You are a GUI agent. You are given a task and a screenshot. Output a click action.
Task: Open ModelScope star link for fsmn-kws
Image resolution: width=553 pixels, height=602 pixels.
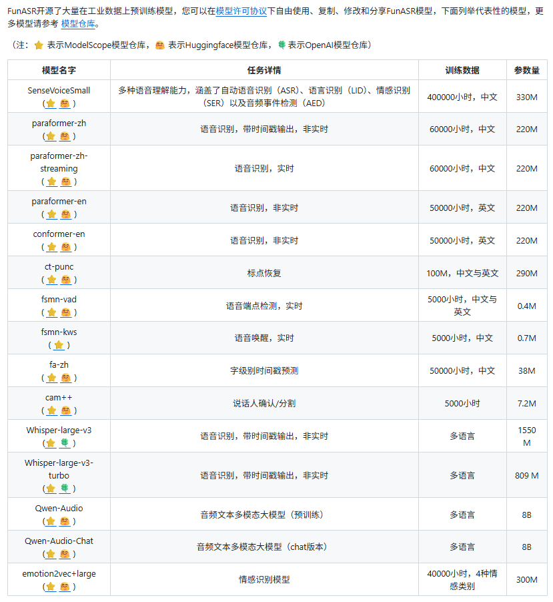pos(59,345)
